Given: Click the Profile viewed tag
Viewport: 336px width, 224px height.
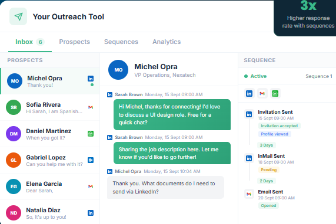Looking at the screenshot, I should 274,134.
